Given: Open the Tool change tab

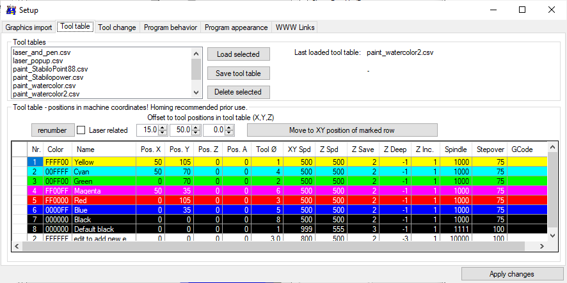Looking at the screenshot, I should (x=117, y=27).
